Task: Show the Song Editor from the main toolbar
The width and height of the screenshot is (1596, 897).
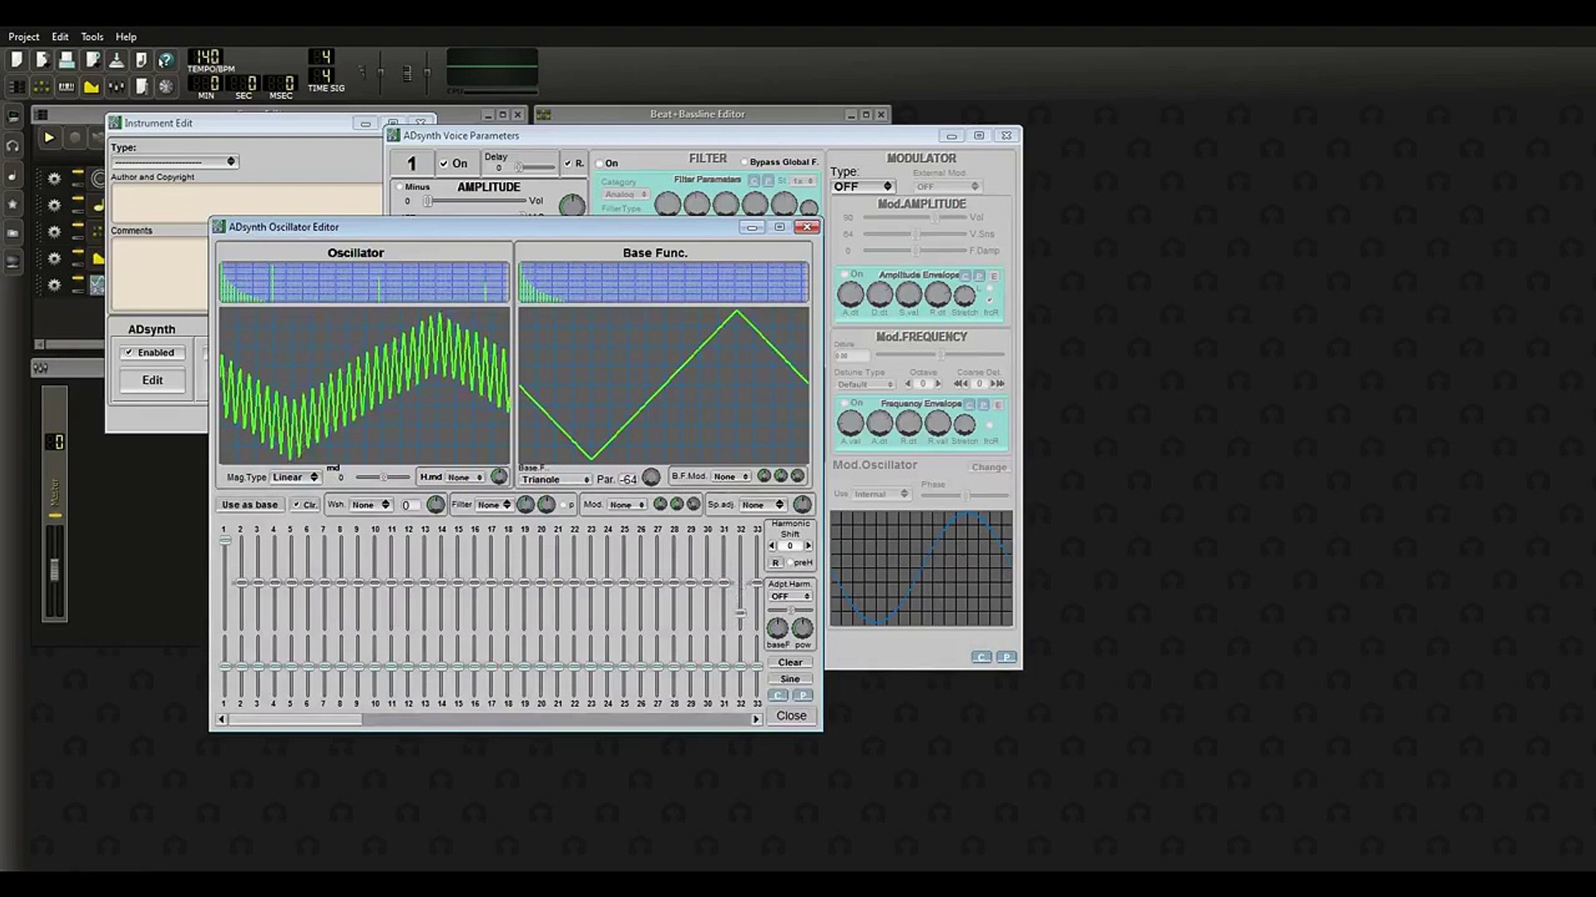Action: (17, 86)
